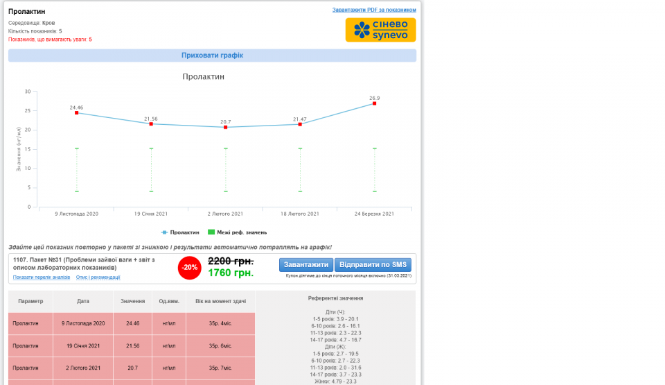
Task: Click the red -20% discount badge
Action: [x=189, y=267]
